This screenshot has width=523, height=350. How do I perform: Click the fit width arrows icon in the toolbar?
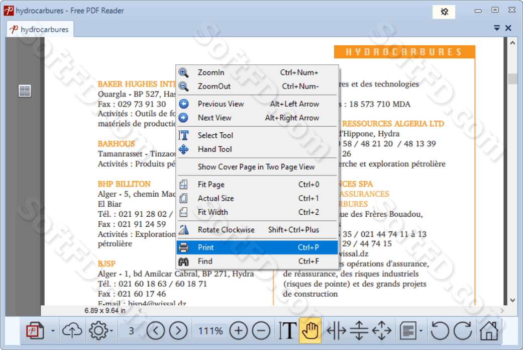(336, 330)
